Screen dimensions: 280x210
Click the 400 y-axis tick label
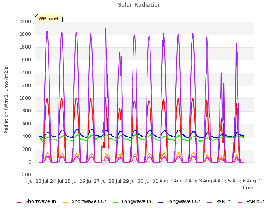point(27,136)
